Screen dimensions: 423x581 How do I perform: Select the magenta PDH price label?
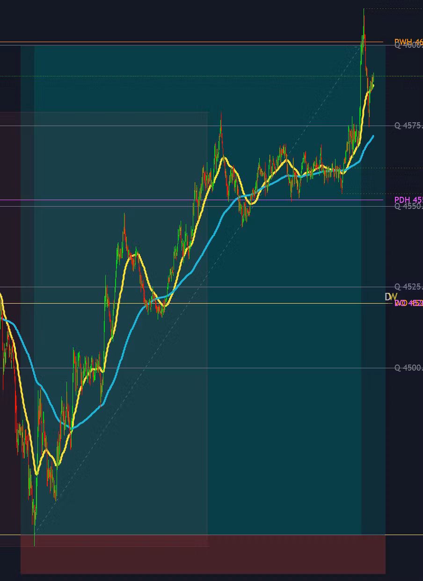[408, 200]
